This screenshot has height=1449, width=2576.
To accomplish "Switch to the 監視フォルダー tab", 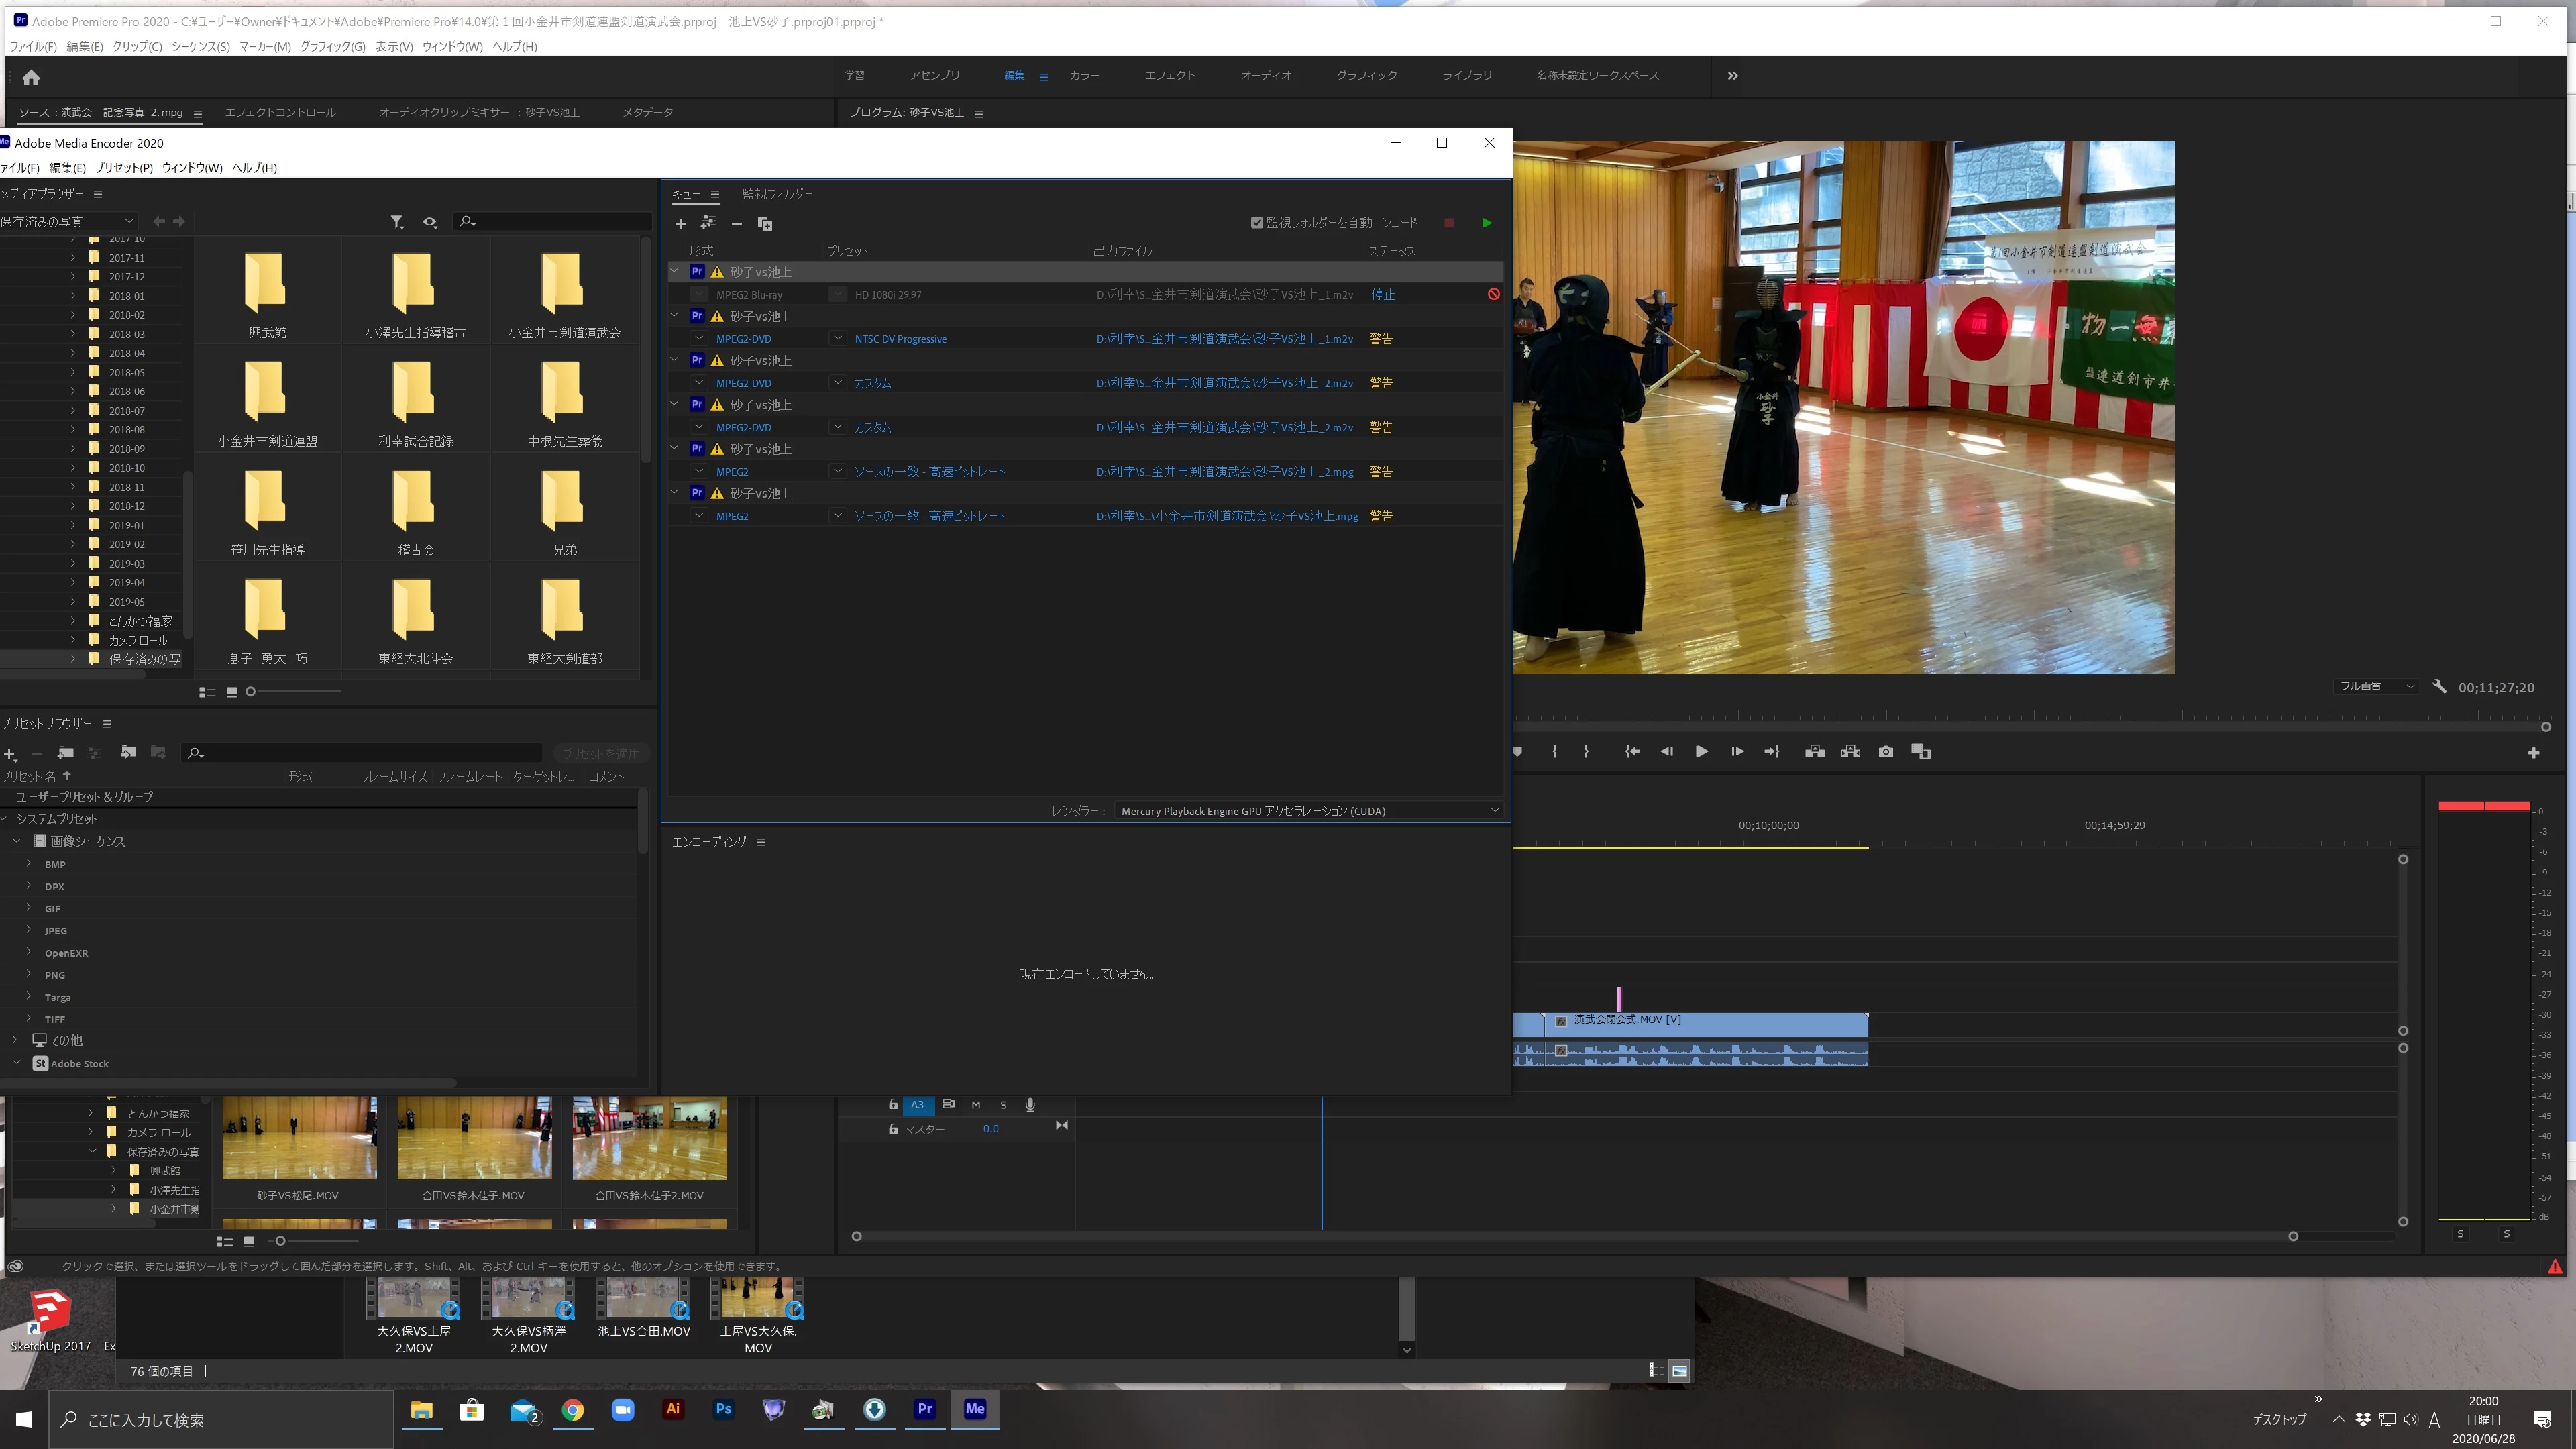I will tap(777, 194).
